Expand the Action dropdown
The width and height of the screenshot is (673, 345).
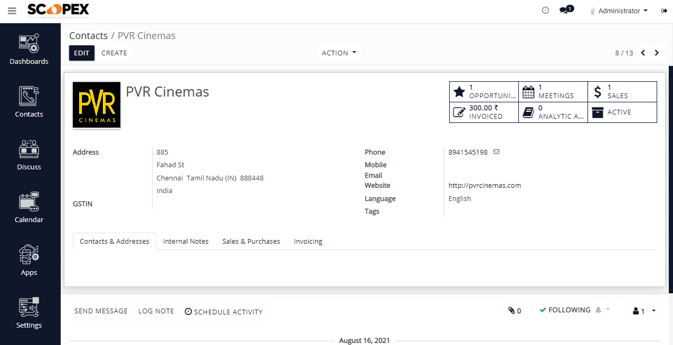click(339, 53)
